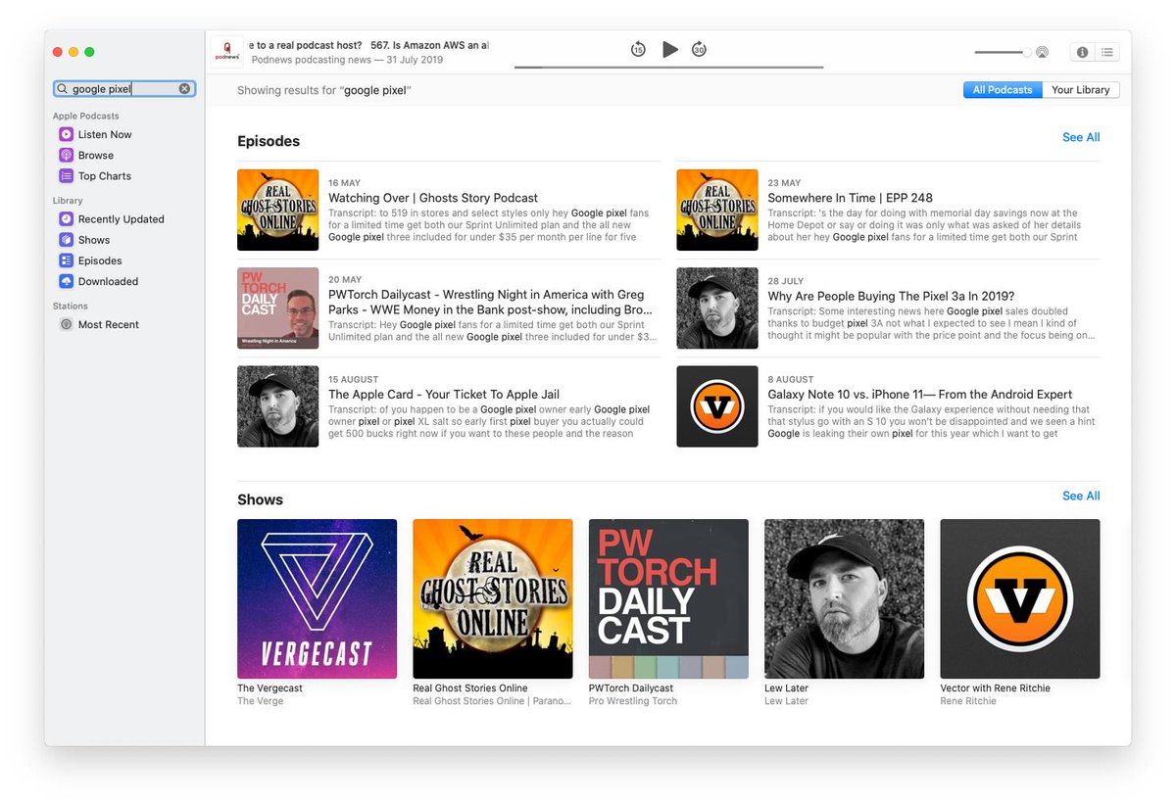The image size is (1176, 805).
Task: Click the PWTorch Dailycast show title
Action: (631, 687)
